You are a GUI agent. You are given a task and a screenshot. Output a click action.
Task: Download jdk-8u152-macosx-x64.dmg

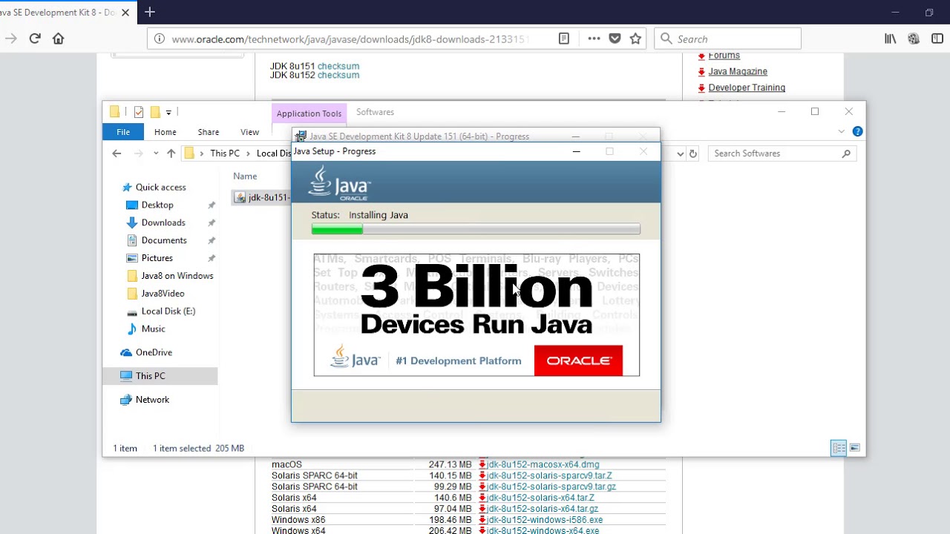click(x=543, y=464)
